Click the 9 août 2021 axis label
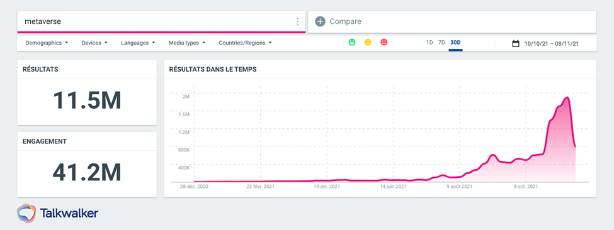Viewport: 614px width, 230px height. (x=460, y=187)
